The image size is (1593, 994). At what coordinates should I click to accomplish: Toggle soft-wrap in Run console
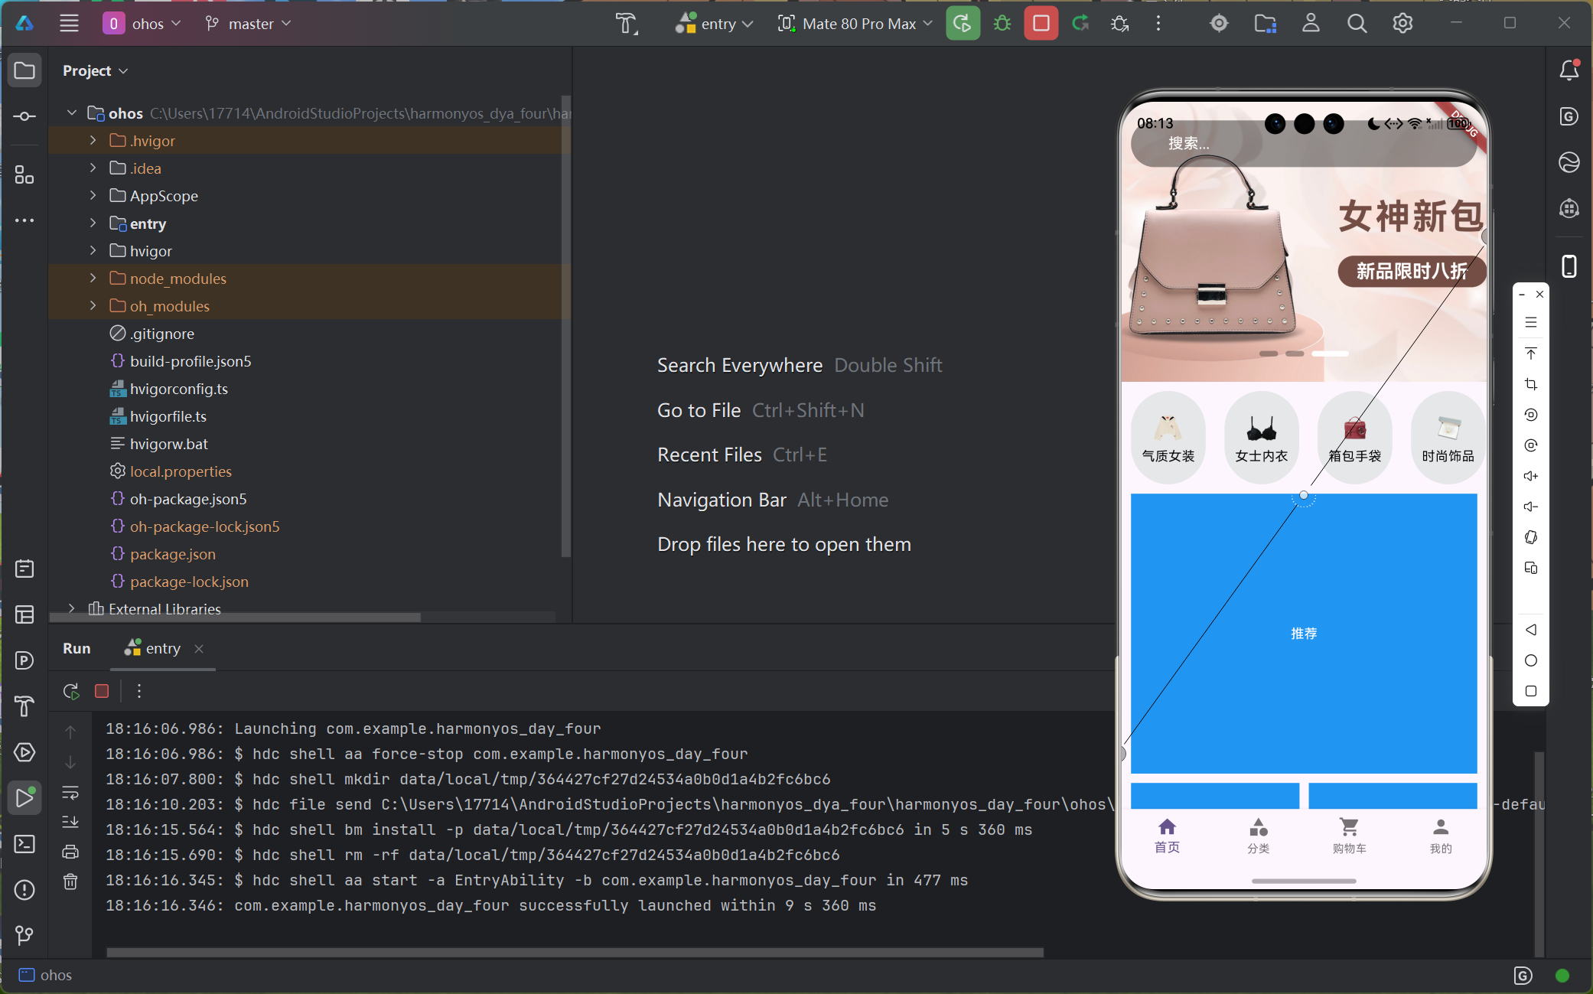tap(70, 792)
